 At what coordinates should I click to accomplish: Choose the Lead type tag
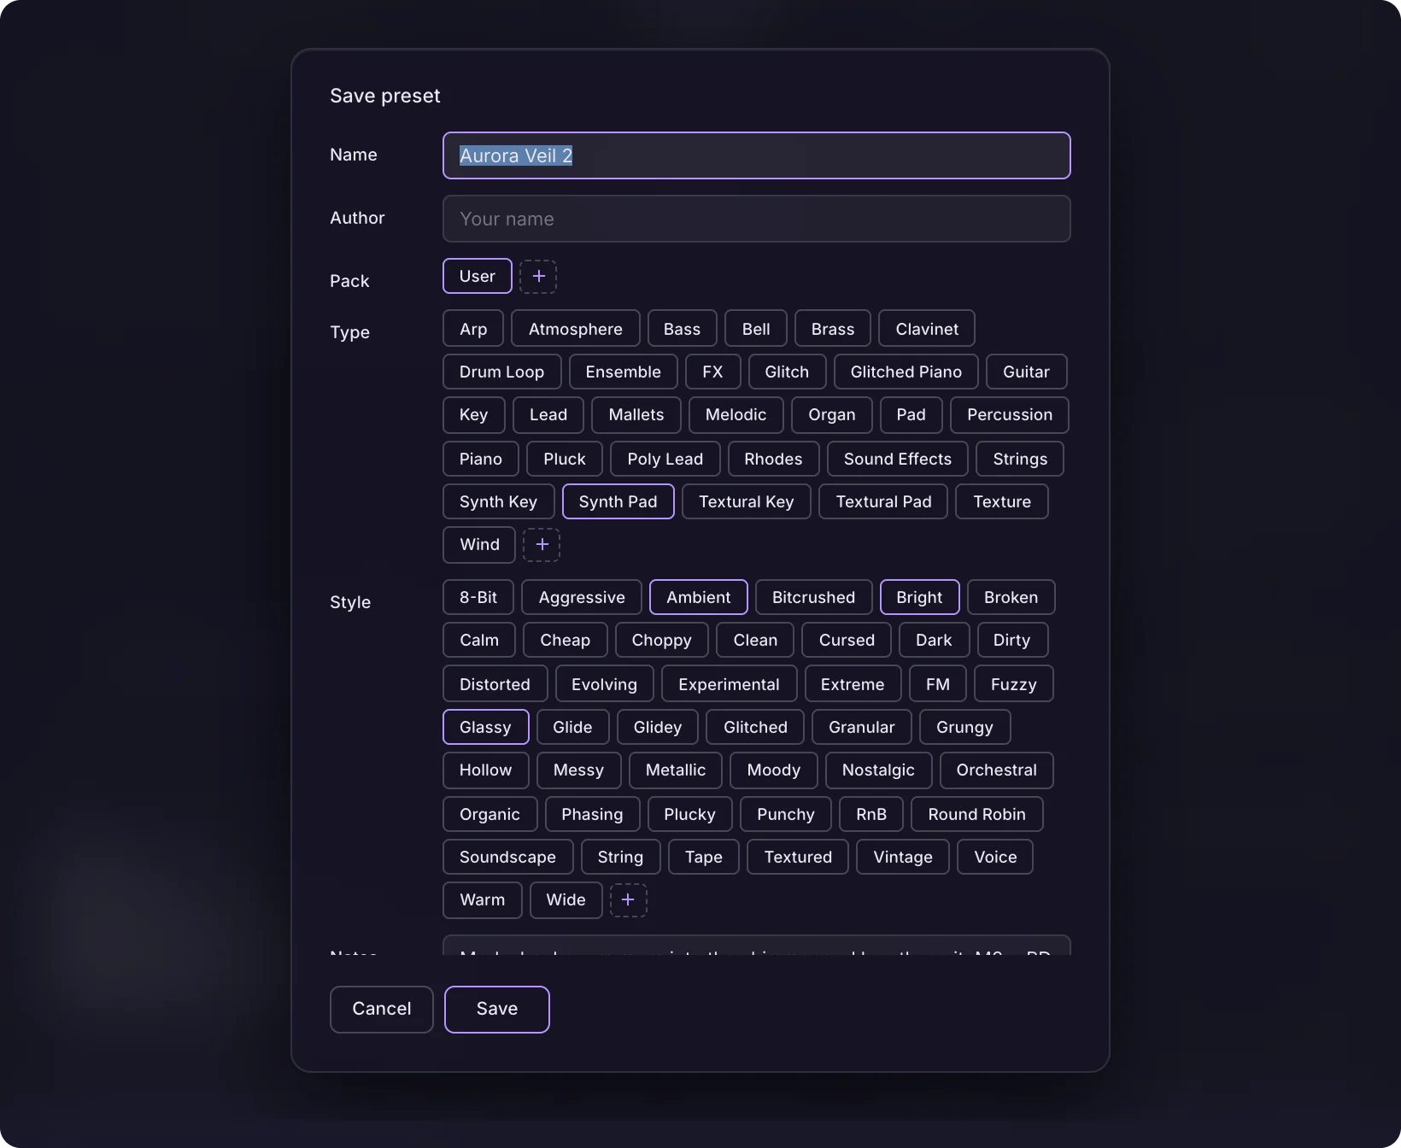(548, 414)
